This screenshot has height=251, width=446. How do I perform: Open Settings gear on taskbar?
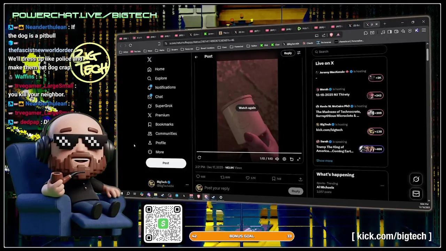coord(221,197)
